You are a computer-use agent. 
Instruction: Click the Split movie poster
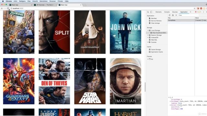tap(54, 32)
